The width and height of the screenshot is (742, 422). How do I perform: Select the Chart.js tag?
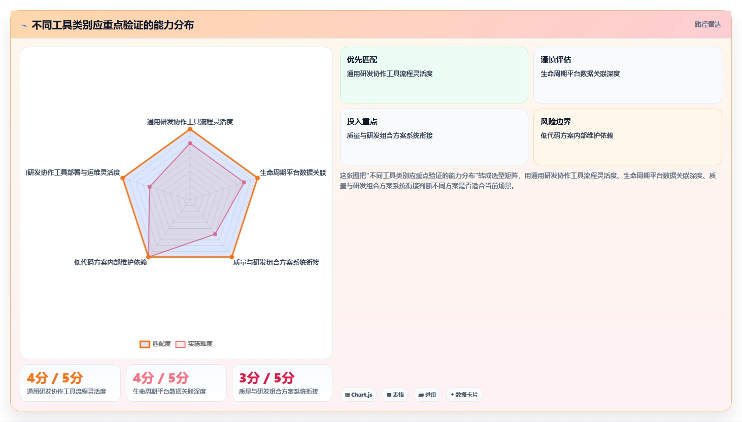(358, 395)
